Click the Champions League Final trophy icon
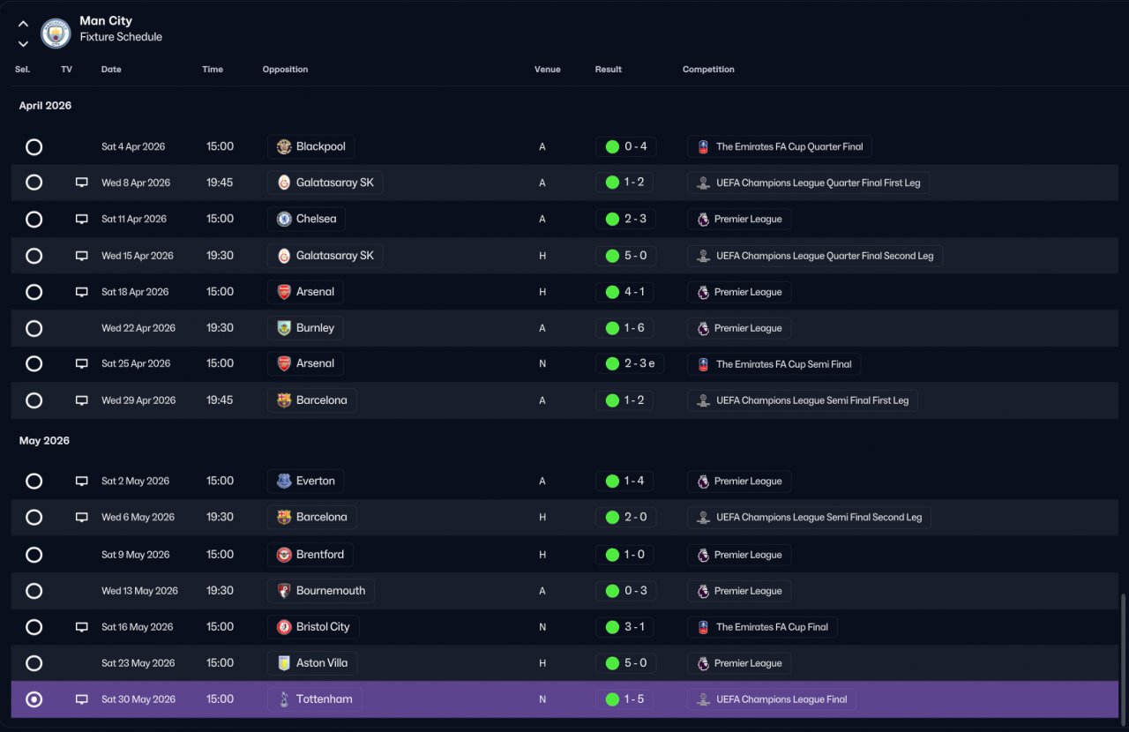 [x=704, y=699]
